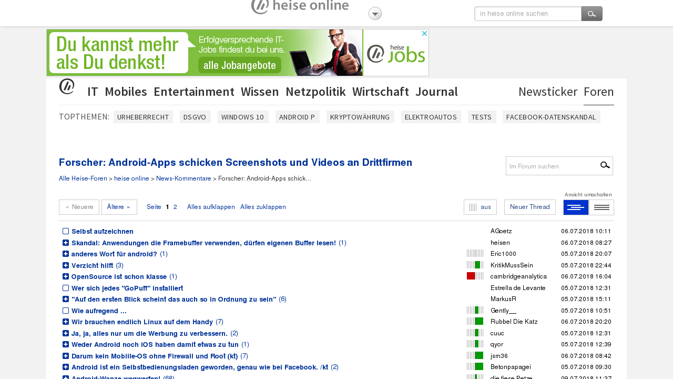Open the Journal navigation section

[x=436, y=92]
